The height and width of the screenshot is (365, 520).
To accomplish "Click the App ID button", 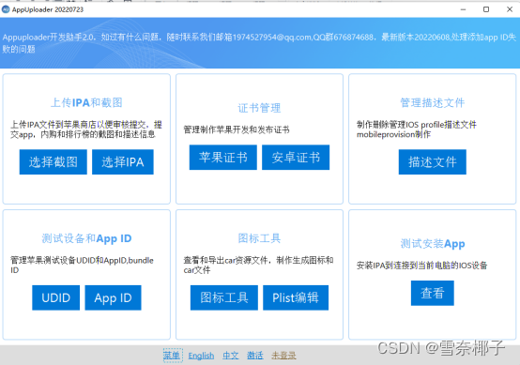I will (x=113, y=297).
